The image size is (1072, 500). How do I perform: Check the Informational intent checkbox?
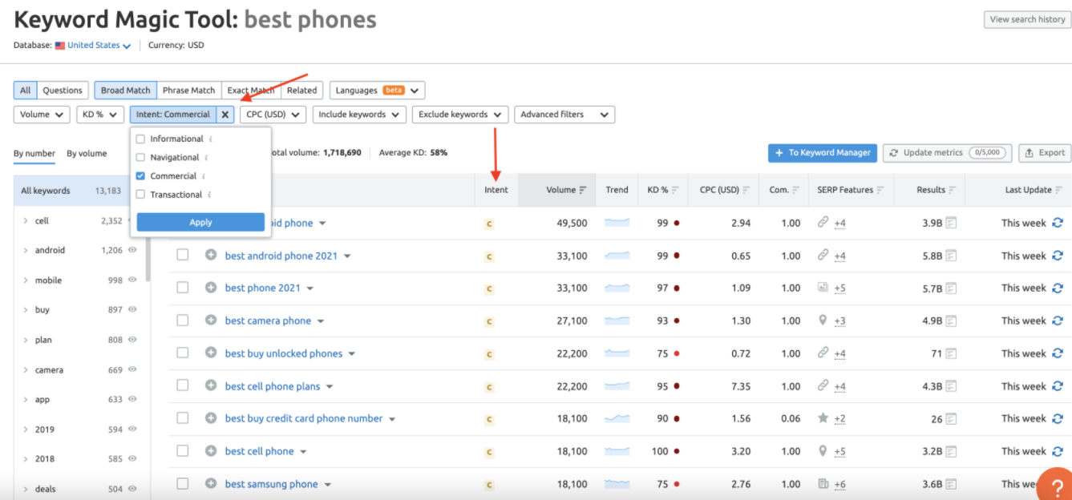pos(141,139)
